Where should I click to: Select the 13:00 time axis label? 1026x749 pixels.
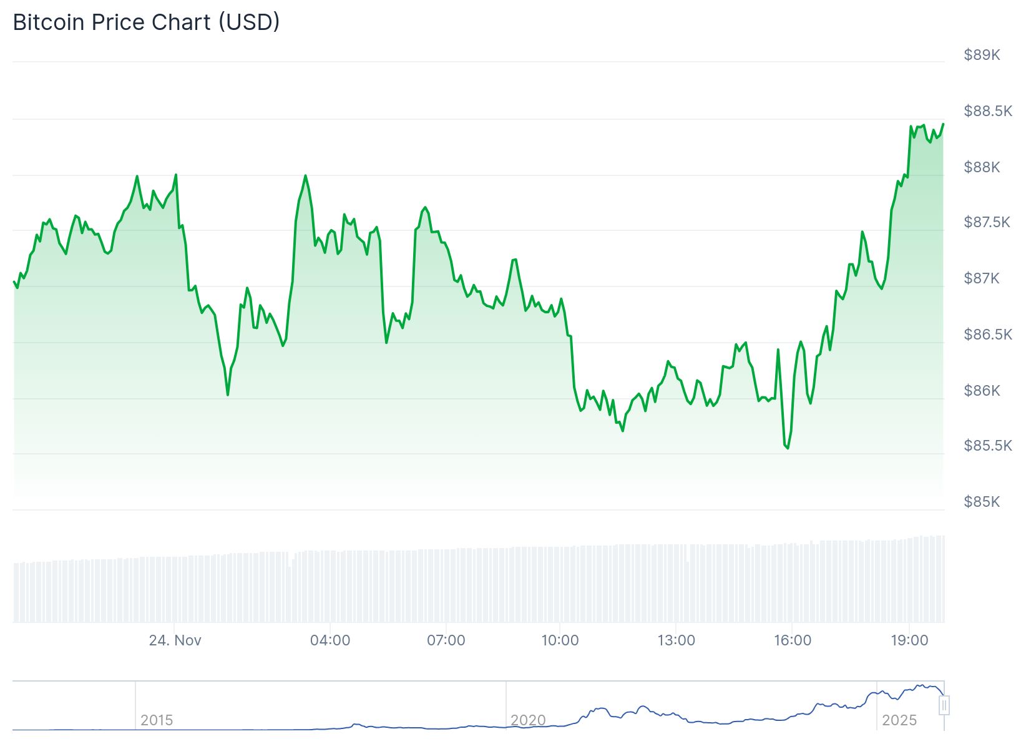pos(677,640)
